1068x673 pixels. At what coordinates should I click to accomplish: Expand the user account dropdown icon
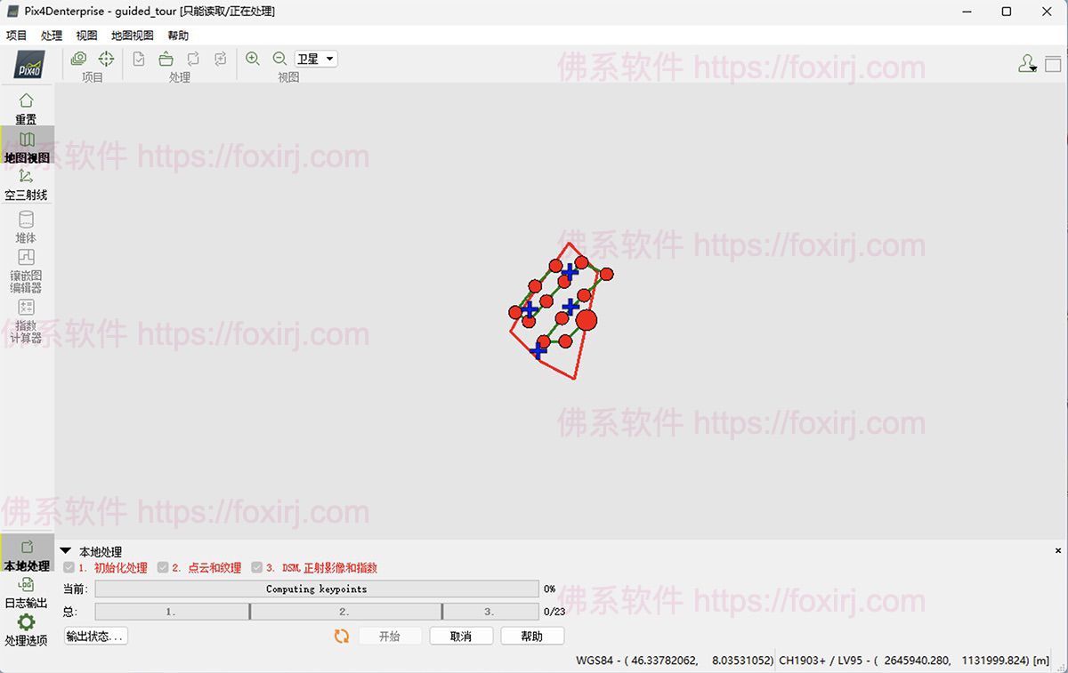(1027, 64)
